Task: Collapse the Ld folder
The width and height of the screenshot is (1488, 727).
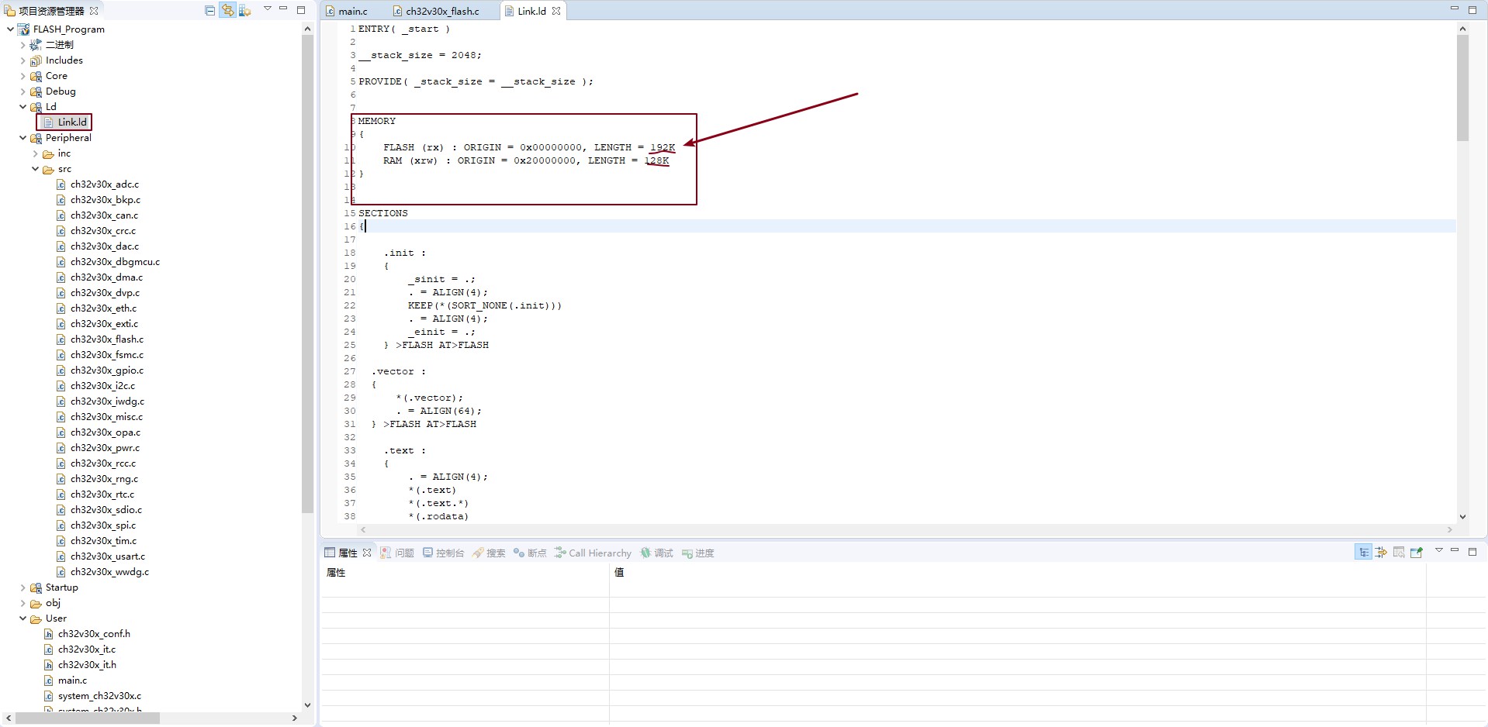Action: 22,107
